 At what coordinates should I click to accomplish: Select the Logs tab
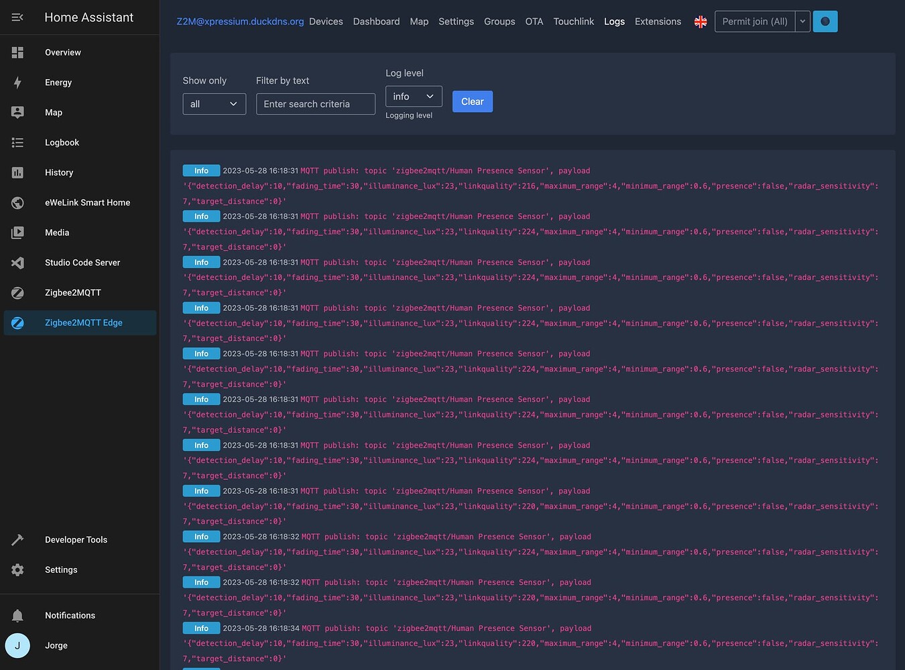coord(614,21)
